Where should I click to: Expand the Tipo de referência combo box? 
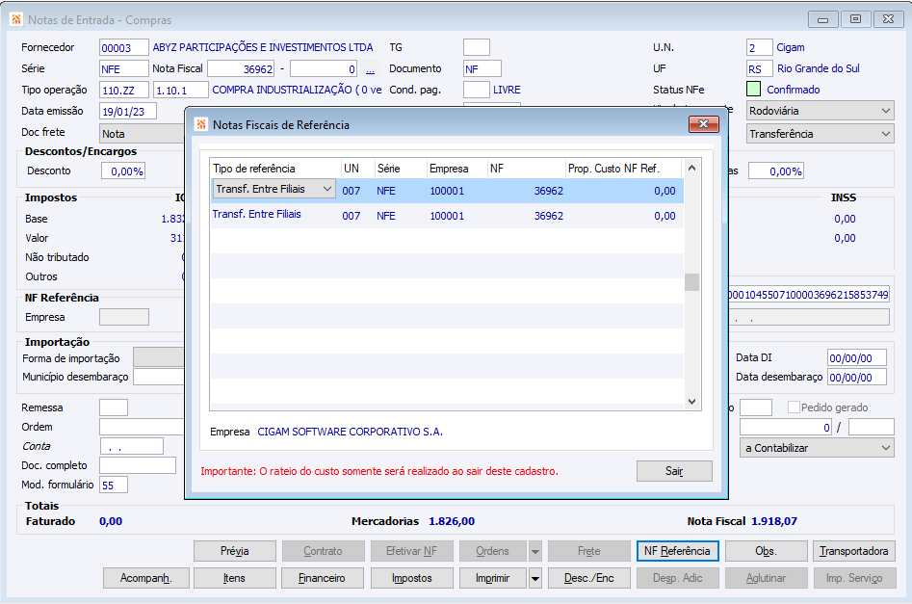coord(326,189)
